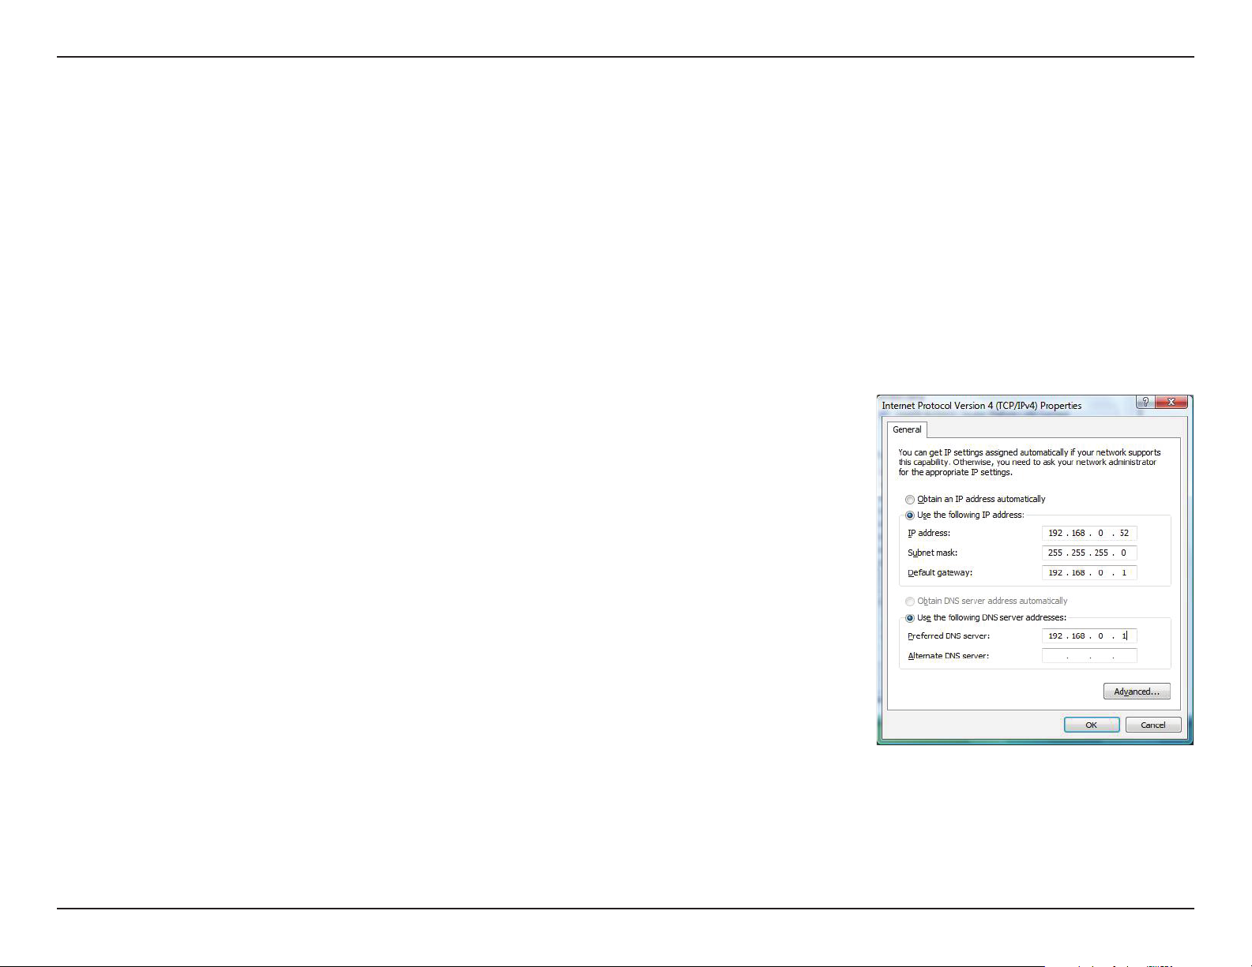This screenshot has height=967, width=1252.
Task: Select Obtain an IP address automatically
Action: (976, 499)
